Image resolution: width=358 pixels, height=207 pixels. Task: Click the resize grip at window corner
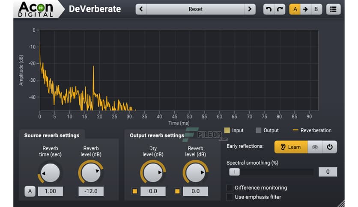point(340,203)
